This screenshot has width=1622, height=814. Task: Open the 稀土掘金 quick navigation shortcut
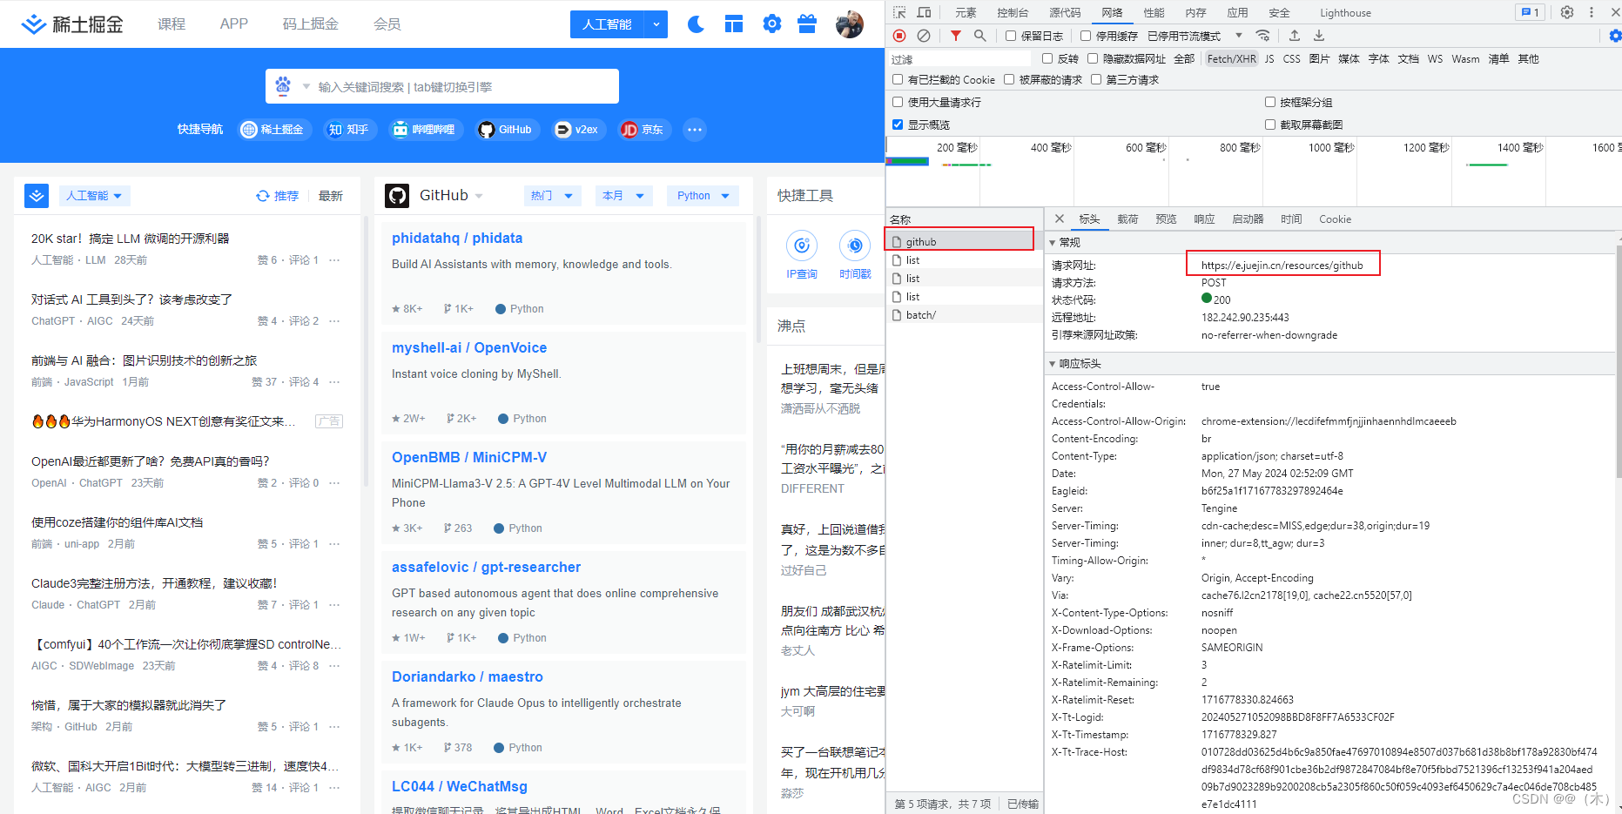click(x=275, y=130)
